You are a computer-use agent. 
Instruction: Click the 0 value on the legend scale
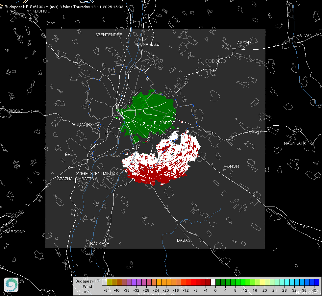click(x=215, y=290)
